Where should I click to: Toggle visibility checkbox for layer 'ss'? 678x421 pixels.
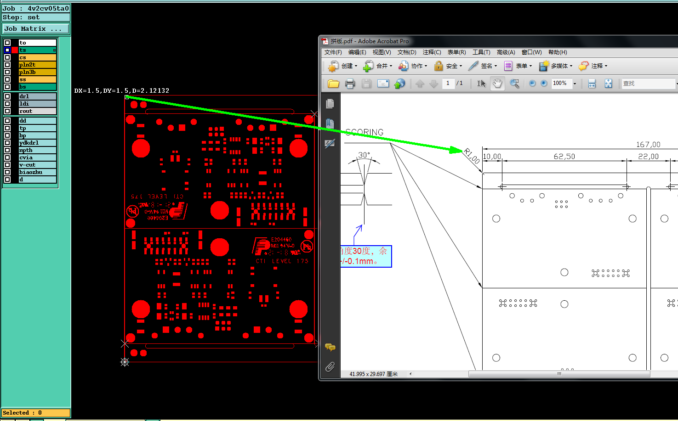(x=7, y=79)
